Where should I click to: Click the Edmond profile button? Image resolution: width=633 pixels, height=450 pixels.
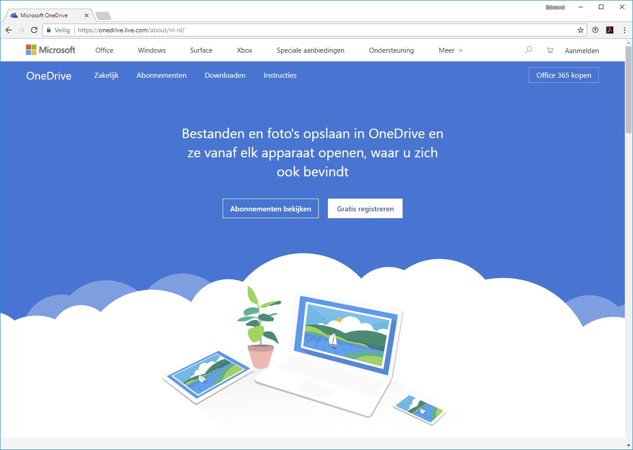[555, 7]
